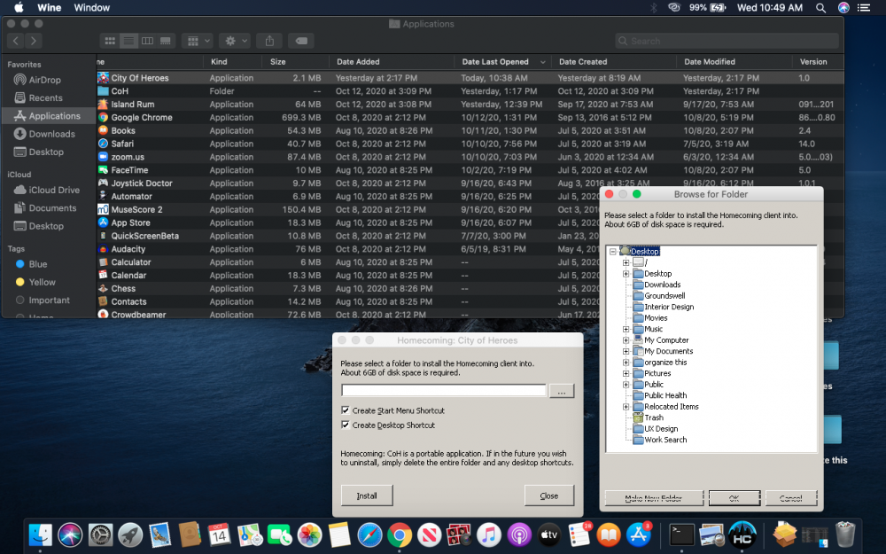Open the Share icon in Finder toolbar
Screen dimensions: 886x554
click(269, 40)
